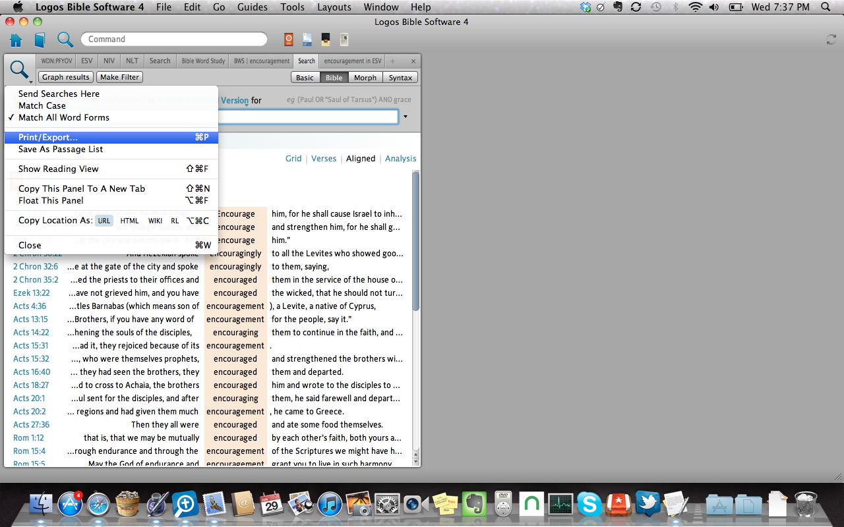Image resolution: width=844 pixels, height=527 pixels.
Task: Open the Version dropdown selector
Action: (x=235, y=100)
